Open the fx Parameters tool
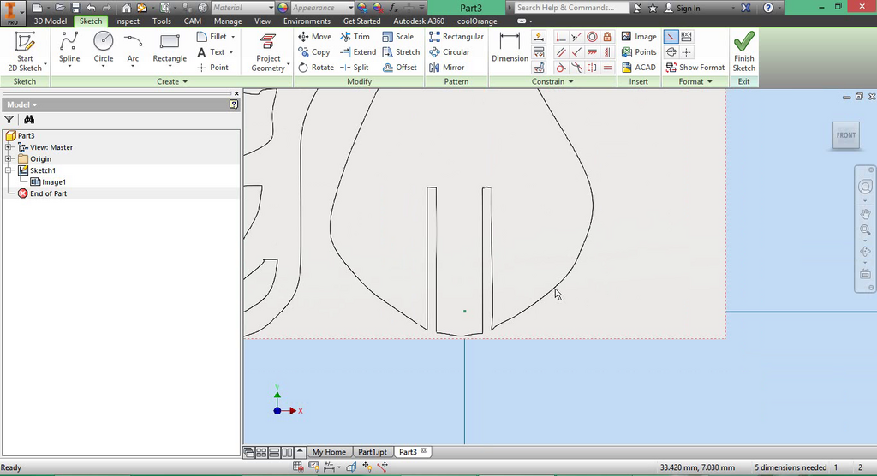Image resolution: width=877 pixels, height=476 pixels. tap(394, 8)
